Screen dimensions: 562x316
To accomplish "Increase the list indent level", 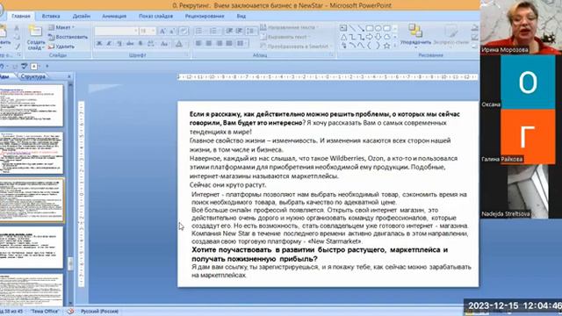I will coord(239,32).
